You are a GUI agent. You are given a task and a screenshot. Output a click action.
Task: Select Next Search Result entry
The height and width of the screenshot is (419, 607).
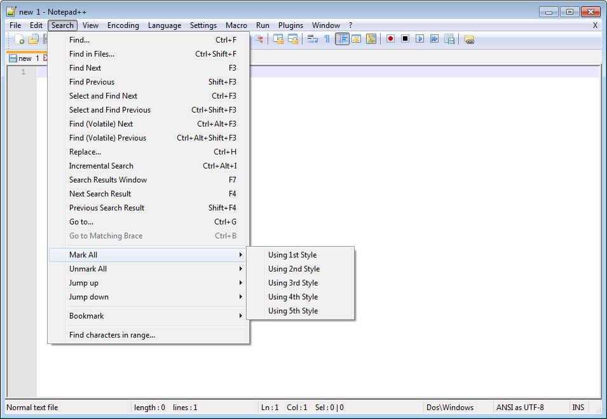coord(149,194)
